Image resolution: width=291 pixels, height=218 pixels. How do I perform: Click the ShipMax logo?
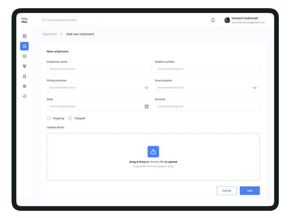click(24, 20)
